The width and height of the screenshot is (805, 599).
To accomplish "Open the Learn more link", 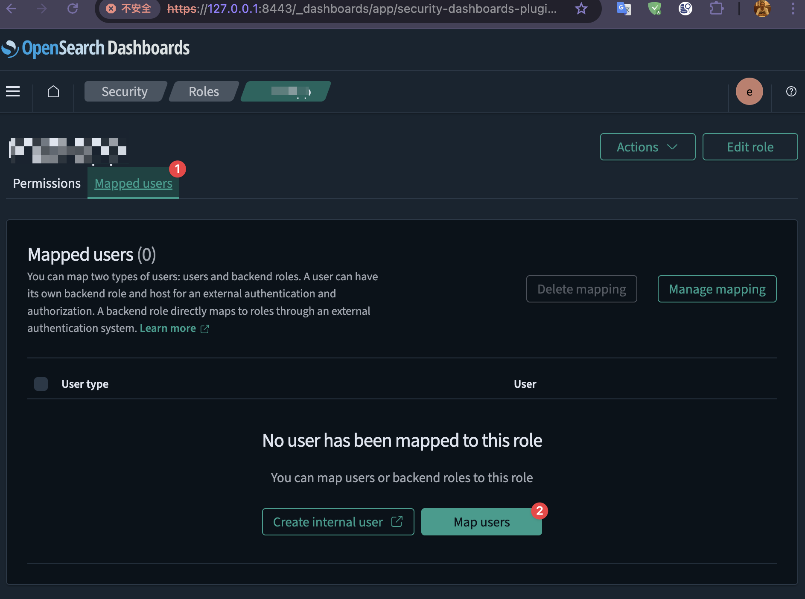I will (174, 328).
